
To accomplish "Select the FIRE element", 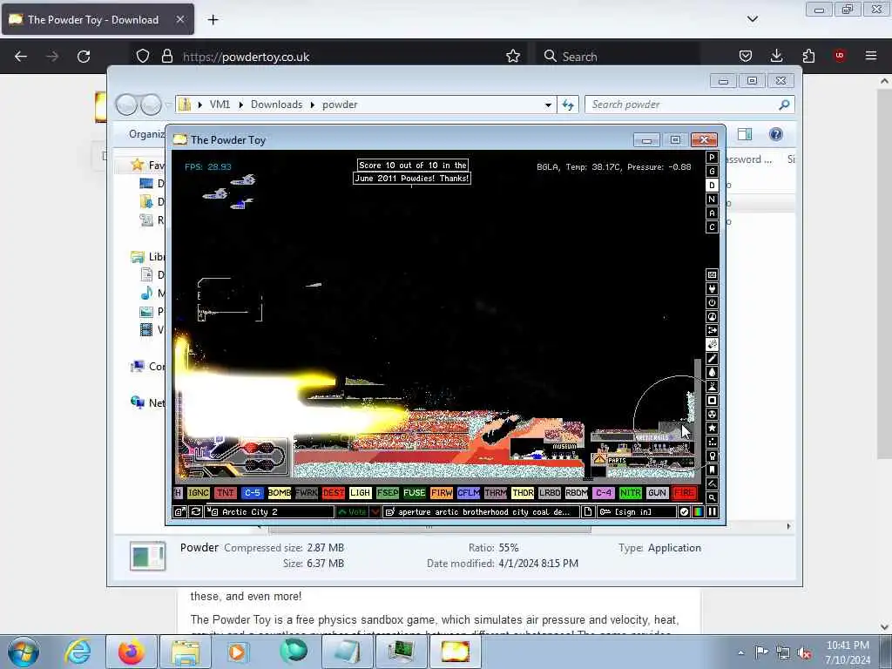I will (x=685, y=493).
